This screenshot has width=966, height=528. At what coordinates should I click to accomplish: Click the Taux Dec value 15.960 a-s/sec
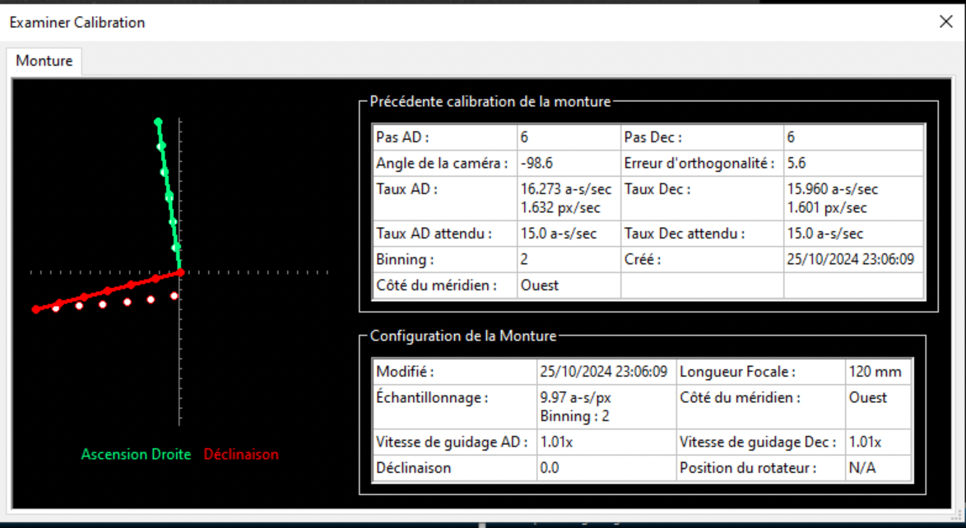pos(833,189)
